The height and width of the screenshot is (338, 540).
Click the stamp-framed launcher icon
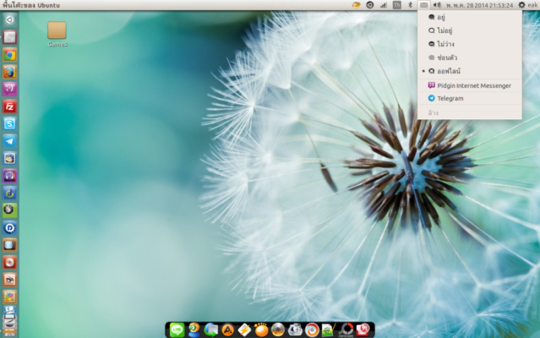9,158
